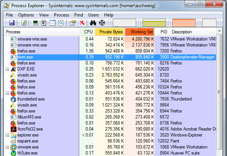Click the HiSuite.exe globe icon

coord(14,153)
